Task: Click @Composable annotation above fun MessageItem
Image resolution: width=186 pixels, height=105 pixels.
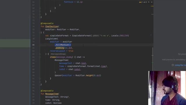Action: tap(47, 91)
